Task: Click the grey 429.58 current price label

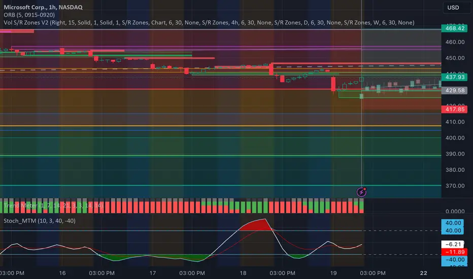Action: (x=454, y=90)
